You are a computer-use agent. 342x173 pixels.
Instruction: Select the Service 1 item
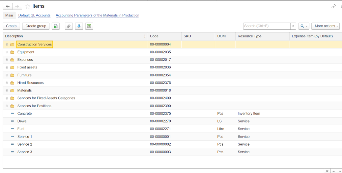click(x=25, y=137)
